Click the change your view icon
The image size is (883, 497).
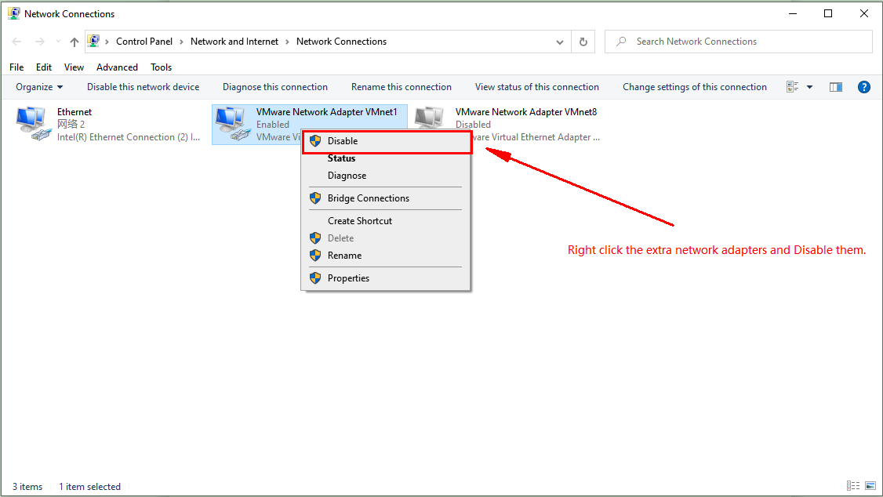click(x=792, y=87)
